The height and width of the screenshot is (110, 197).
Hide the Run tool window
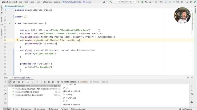(192, 78)
